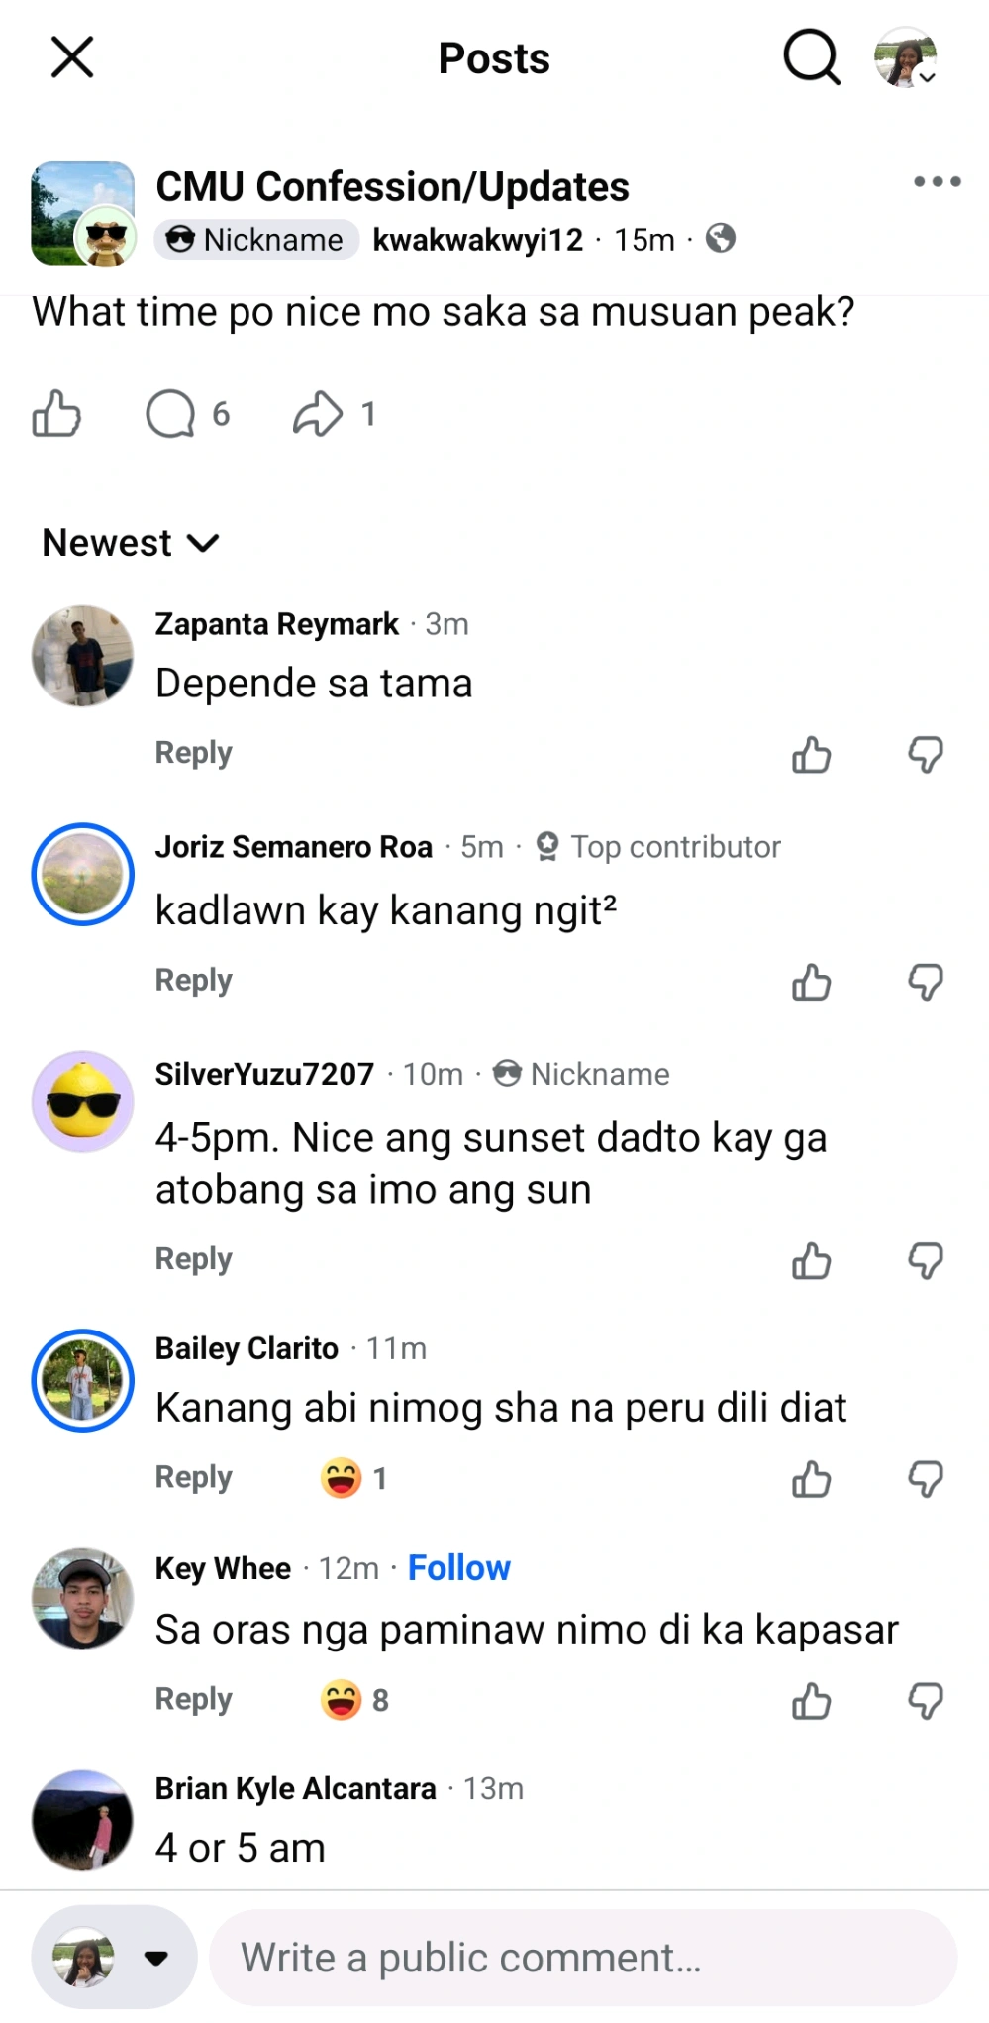Downvote Zapanta Reymark's comment
Image resolution: width=989 pixels, height=2023 pixels.
coord(926,755)
